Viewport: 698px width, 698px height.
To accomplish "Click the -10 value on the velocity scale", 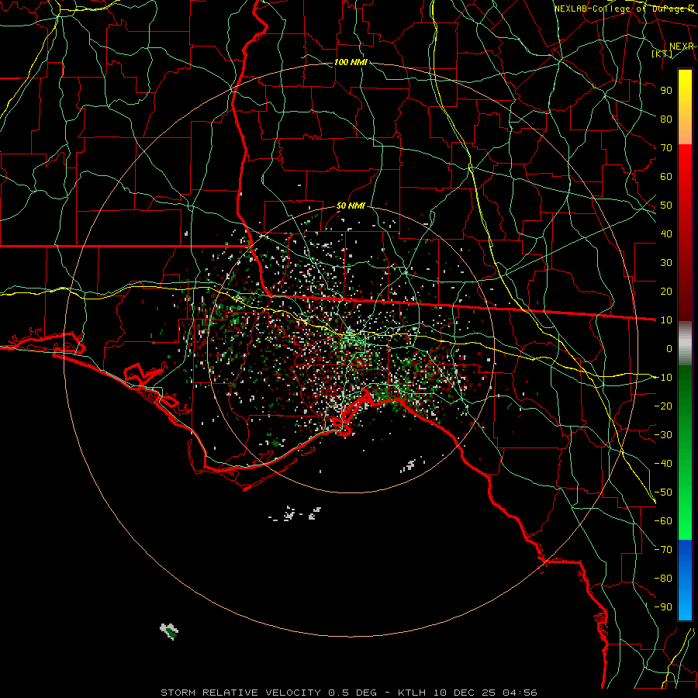I will (663, 378).
